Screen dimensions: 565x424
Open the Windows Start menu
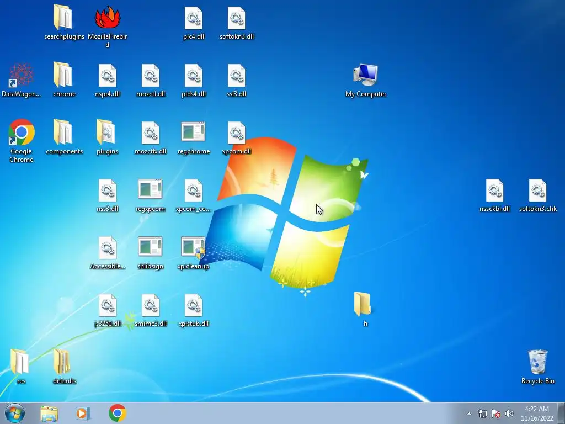click(15, 413)
